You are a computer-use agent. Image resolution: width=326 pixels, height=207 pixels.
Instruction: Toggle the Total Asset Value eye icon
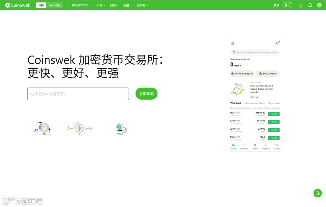click(248, 59)
